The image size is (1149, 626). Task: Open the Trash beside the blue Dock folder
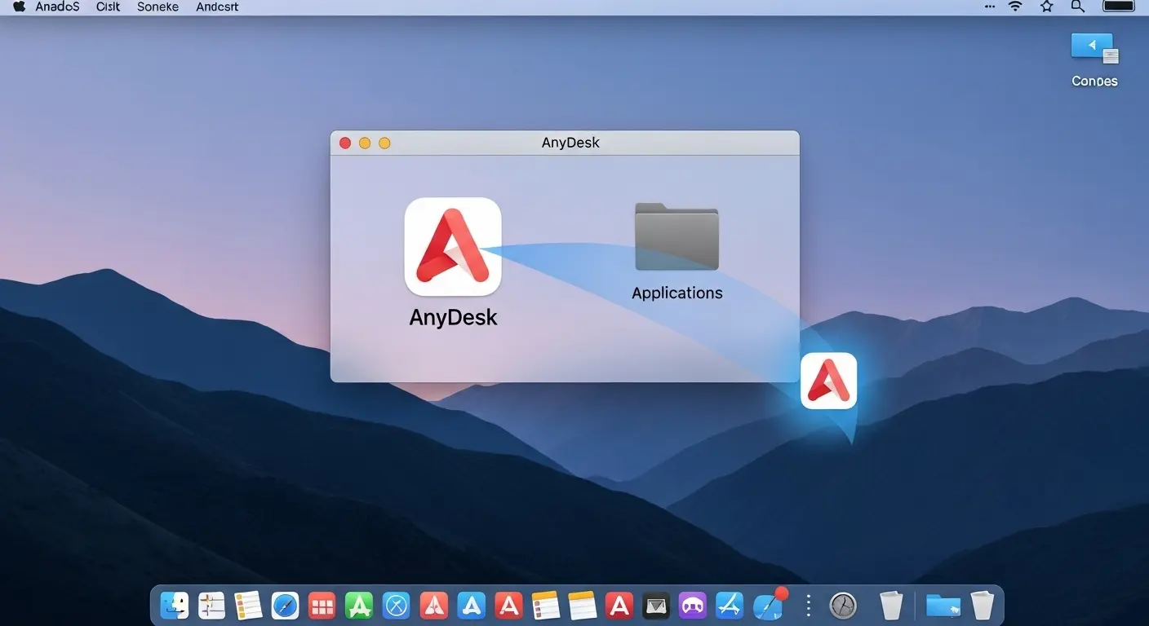coord(982,606)
